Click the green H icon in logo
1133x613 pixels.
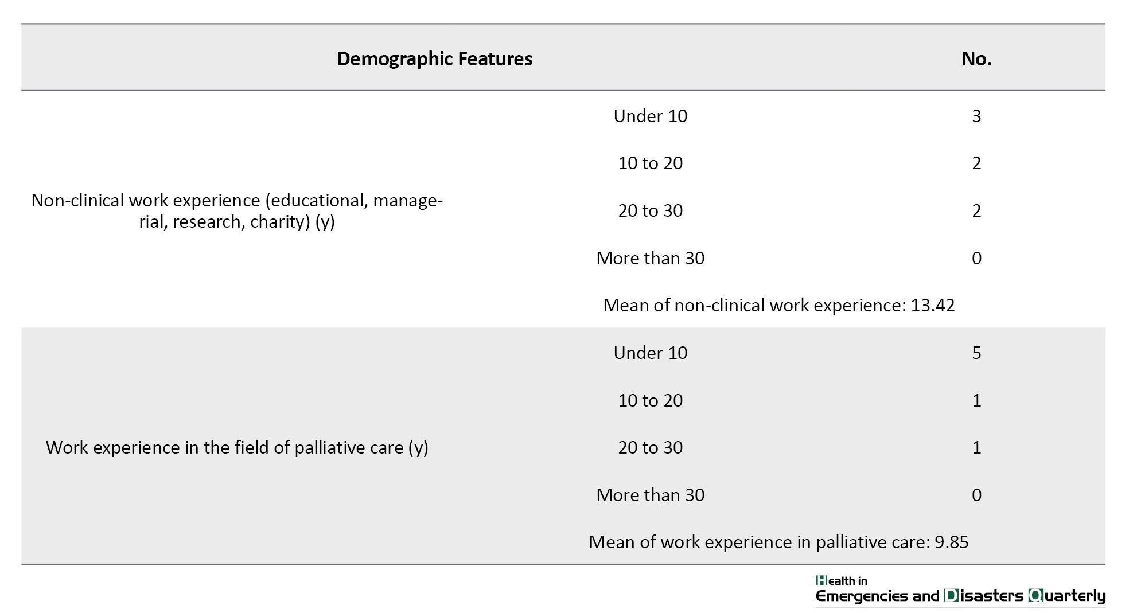coord(821,581)
